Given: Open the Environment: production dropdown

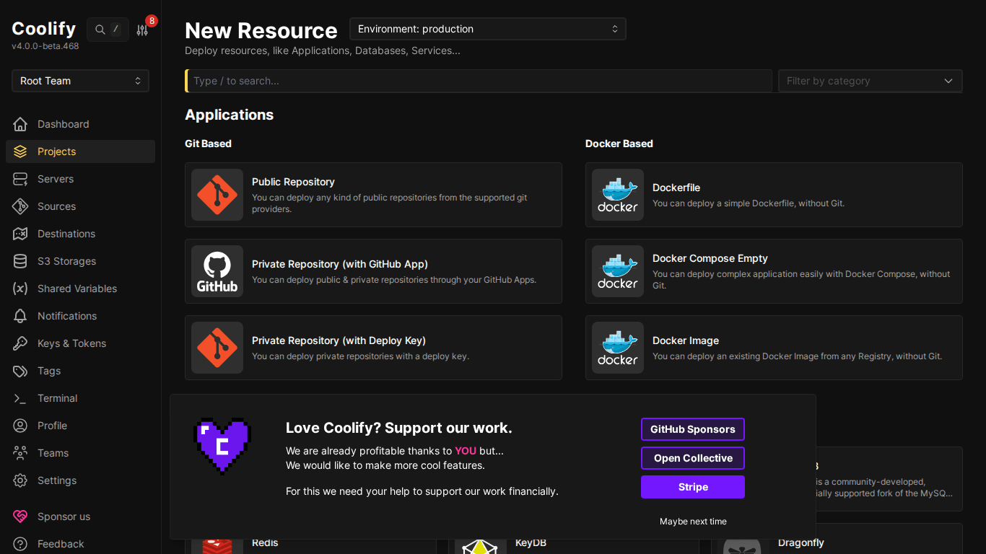Looking at the screenshot, I should [487, 29].
